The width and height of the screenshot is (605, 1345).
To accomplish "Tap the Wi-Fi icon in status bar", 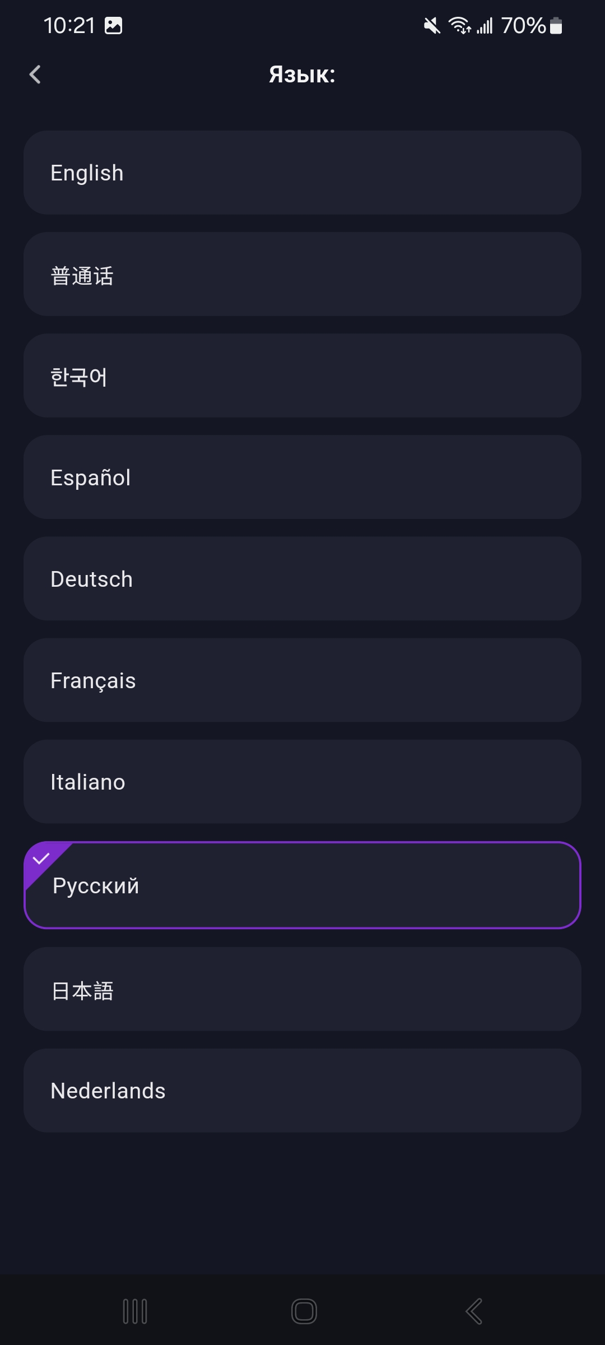I will [459, 26].
